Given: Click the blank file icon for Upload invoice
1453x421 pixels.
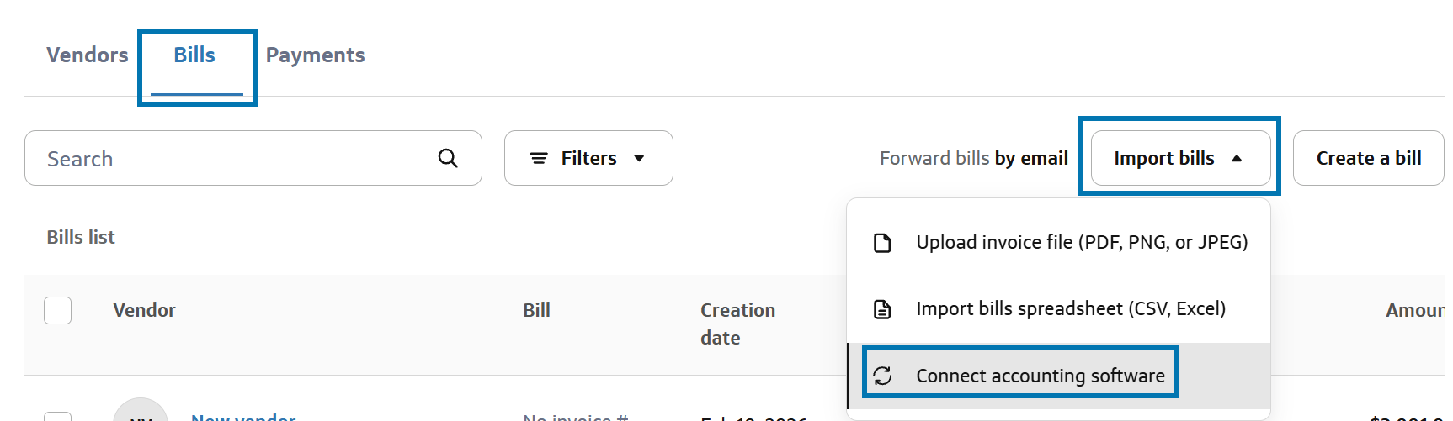Looking at the screenshot, I should (x=882, y=243).
